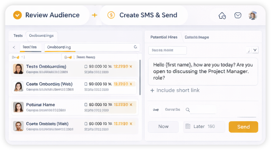Click orange icon in second column header
Image resolution: width=271 pixels, height=150 pixels.
coord(70,57)
